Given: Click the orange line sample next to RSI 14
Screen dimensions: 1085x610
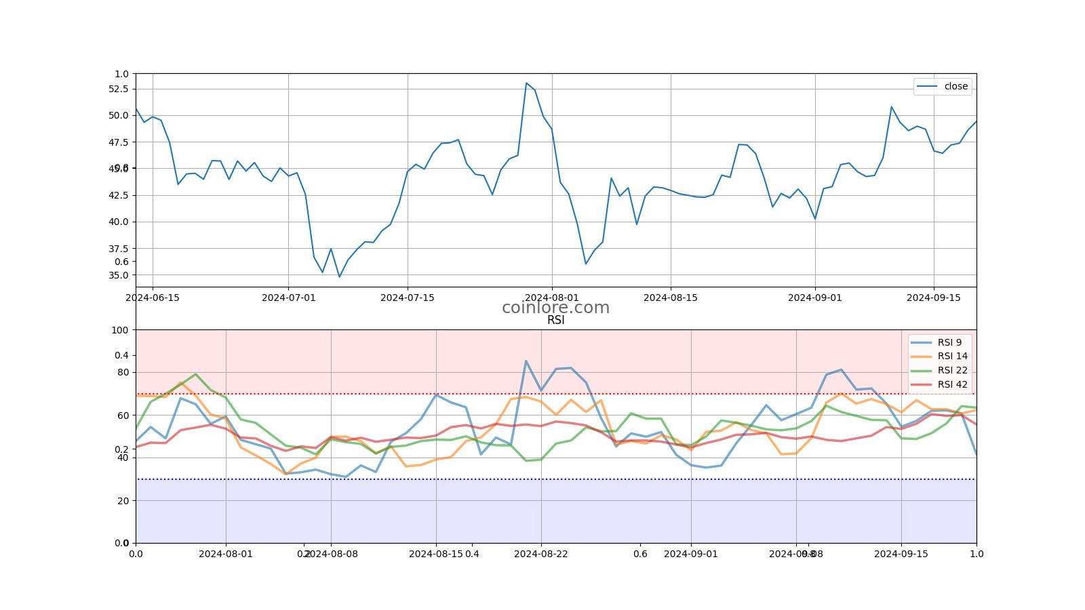Looking at the screenshot, I should (921, 357).
